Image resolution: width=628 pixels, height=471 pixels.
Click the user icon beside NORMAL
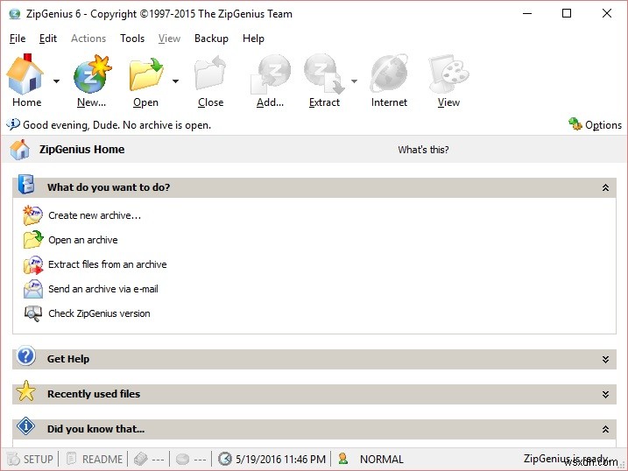tap(342, 459)
